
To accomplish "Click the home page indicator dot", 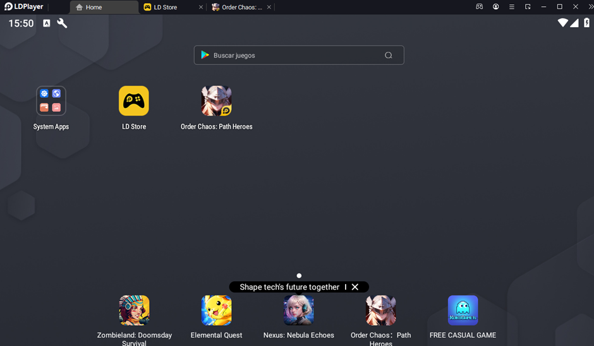I will [x=299, y=275].
